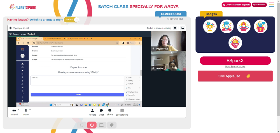This screenshot has width=280, height=133.
Task: Choose Personalize in the context menu
Action: click(133, 95)
